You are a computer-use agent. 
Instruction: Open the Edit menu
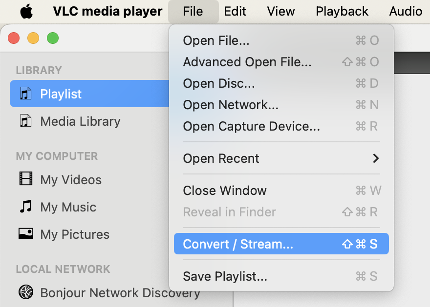coord(235,11)
